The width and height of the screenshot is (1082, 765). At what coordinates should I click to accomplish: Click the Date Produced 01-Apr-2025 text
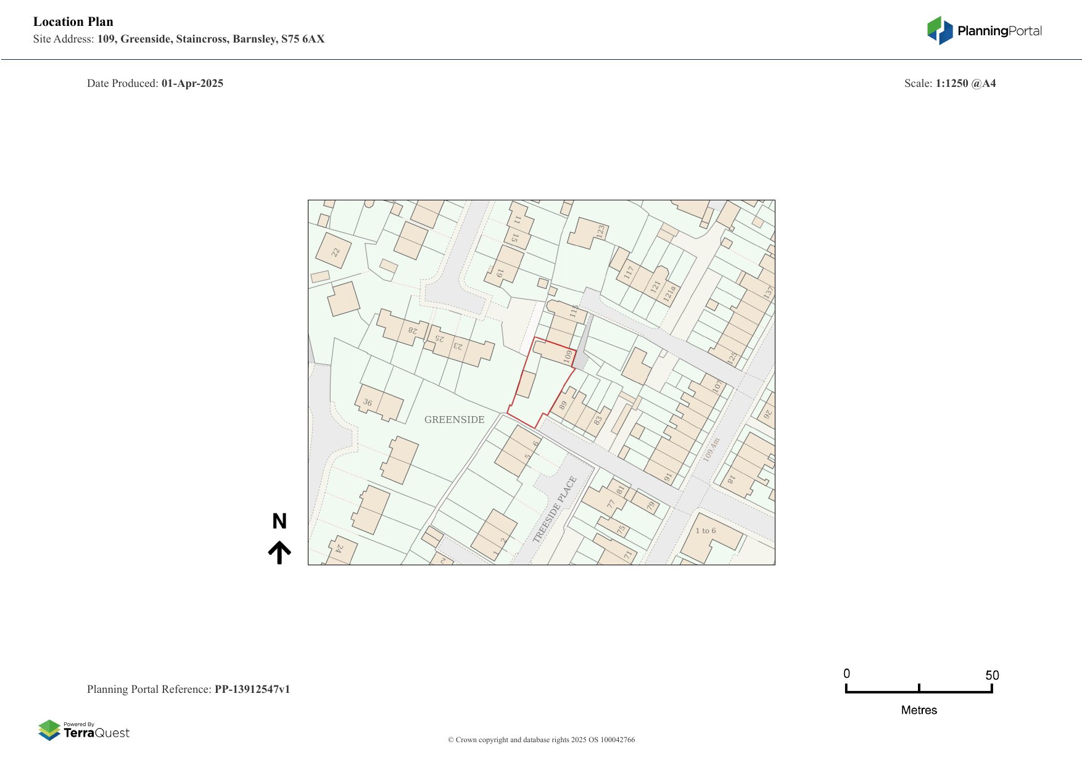coord(155,83)
